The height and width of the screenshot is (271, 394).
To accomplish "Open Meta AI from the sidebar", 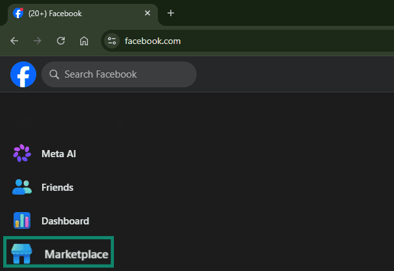I will pos(45,153).
